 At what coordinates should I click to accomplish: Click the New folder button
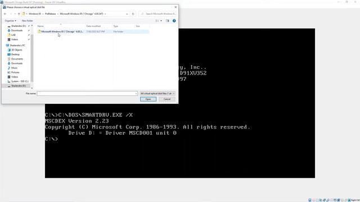27,21
